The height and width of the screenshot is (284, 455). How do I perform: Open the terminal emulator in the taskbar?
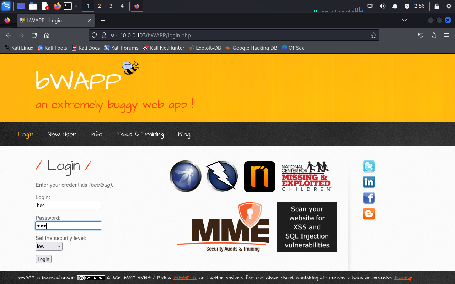click(x=68, y=6)
